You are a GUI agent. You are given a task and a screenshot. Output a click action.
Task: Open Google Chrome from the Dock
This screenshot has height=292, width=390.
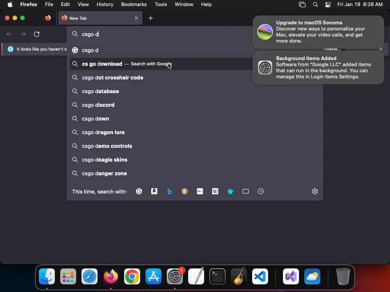132,276
